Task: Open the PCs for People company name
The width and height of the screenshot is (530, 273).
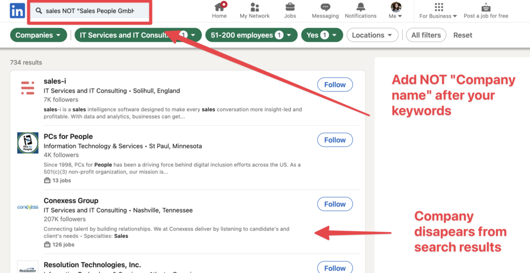Action: (x=68, y=136)
